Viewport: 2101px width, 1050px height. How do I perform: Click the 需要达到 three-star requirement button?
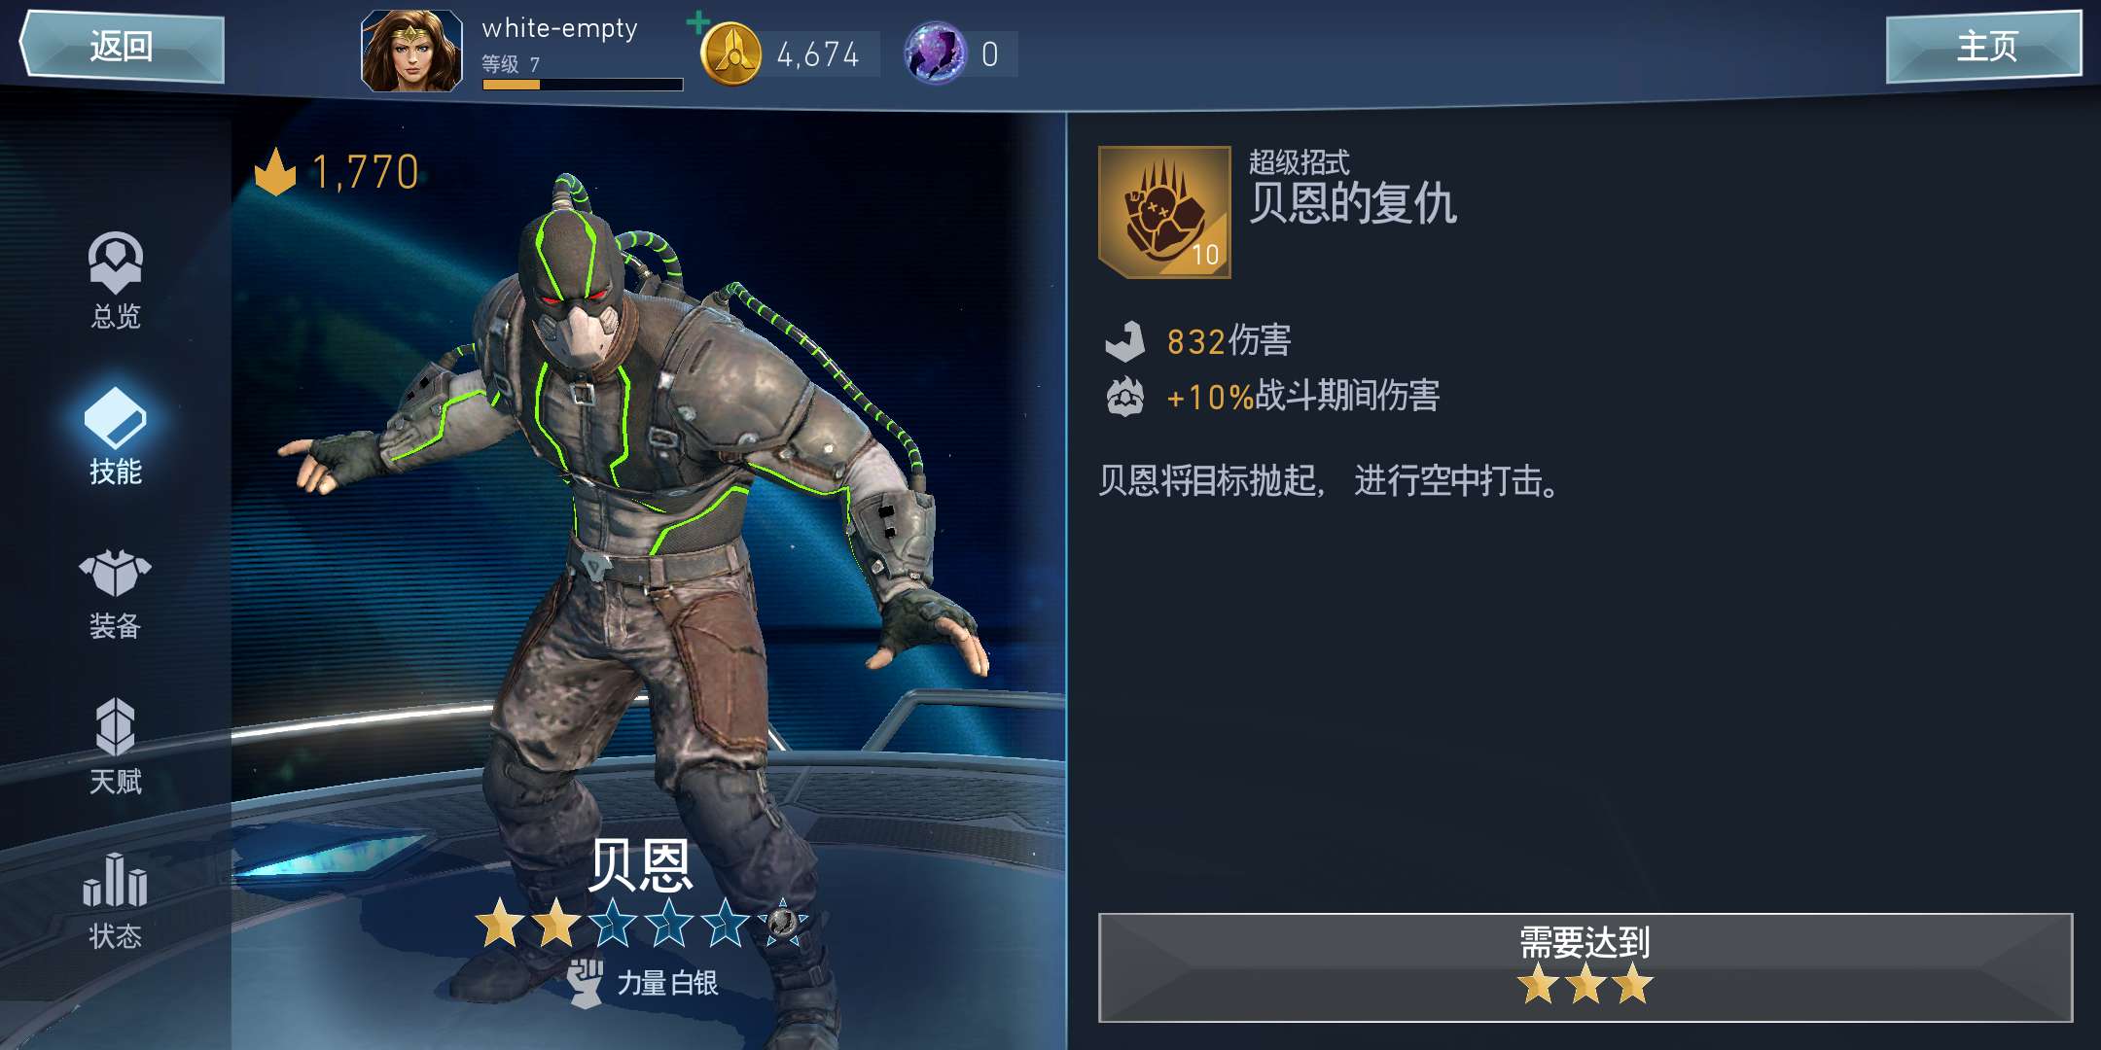[1585, 967]
